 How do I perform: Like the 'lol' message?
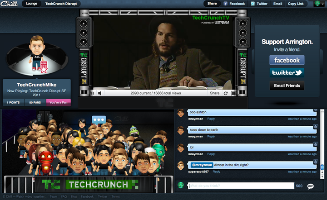click(315, 144)
